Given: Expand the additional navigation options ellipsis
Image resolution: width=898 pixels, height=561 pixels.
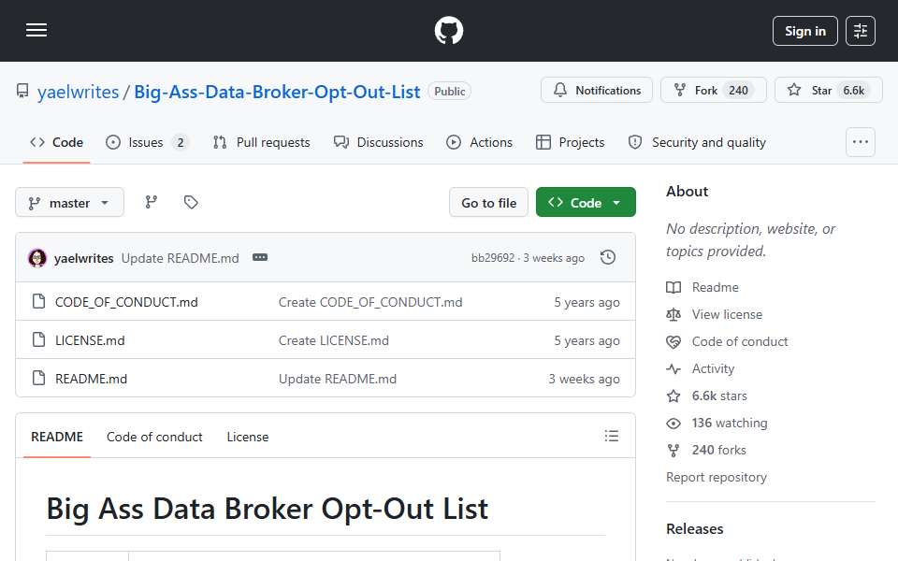Looking at the screenshot, I should (861, 142).
